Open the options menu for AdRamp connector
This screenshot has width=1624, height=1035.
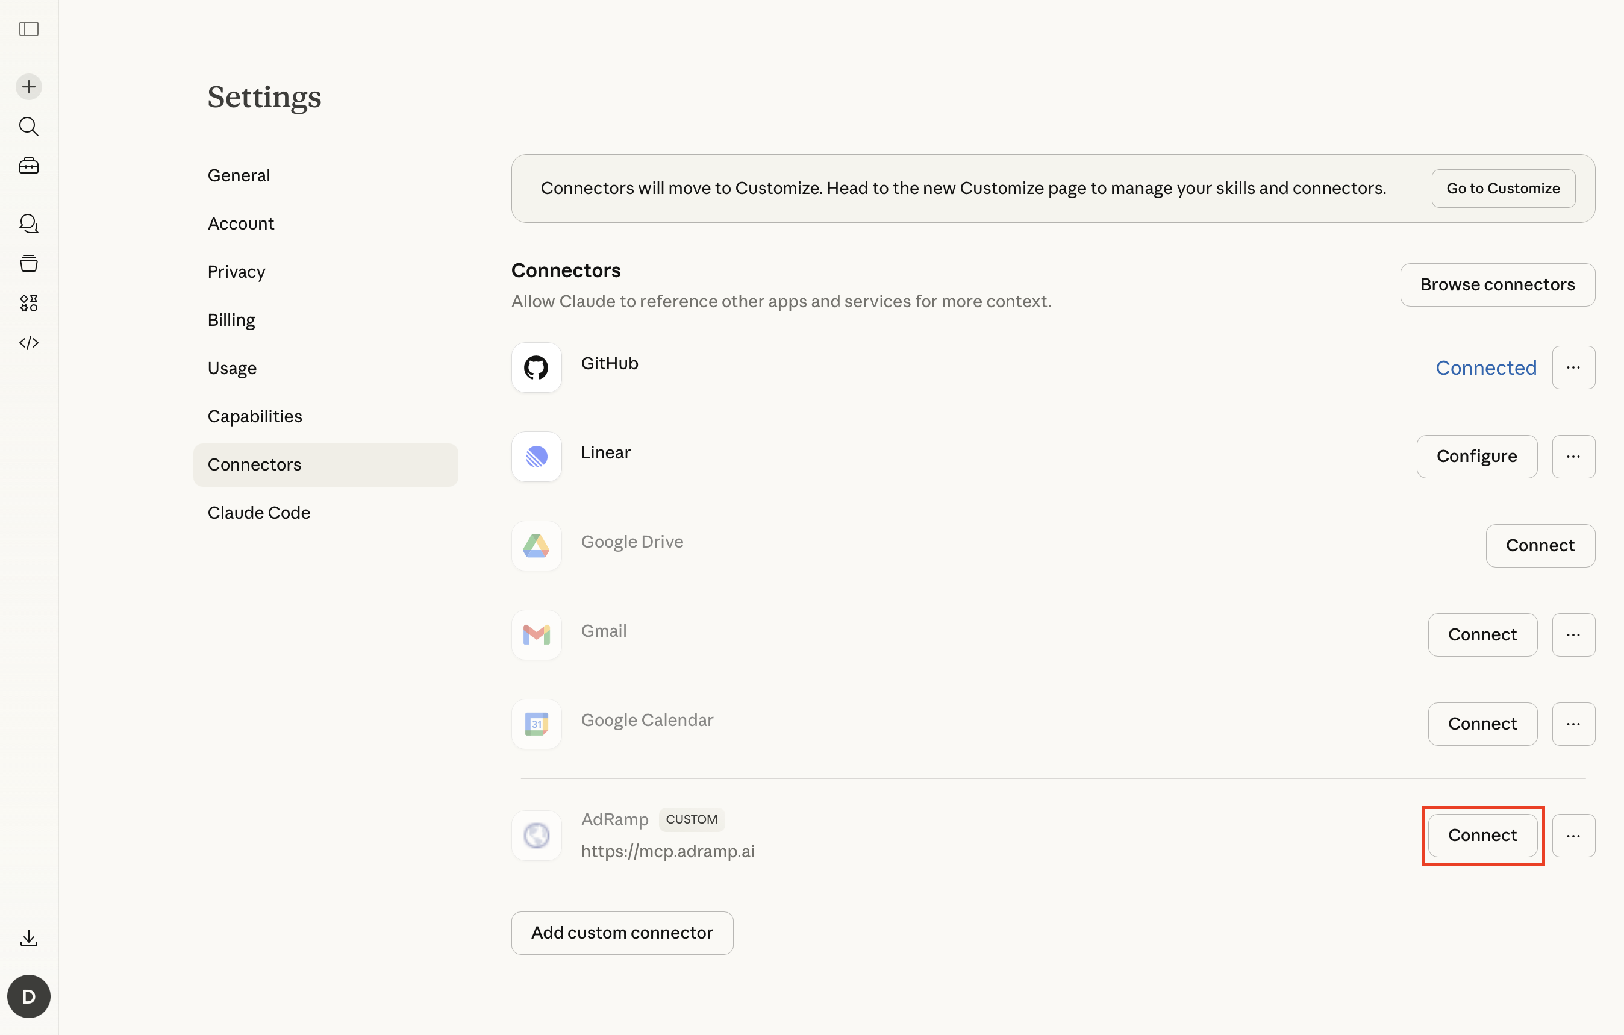1573,835
